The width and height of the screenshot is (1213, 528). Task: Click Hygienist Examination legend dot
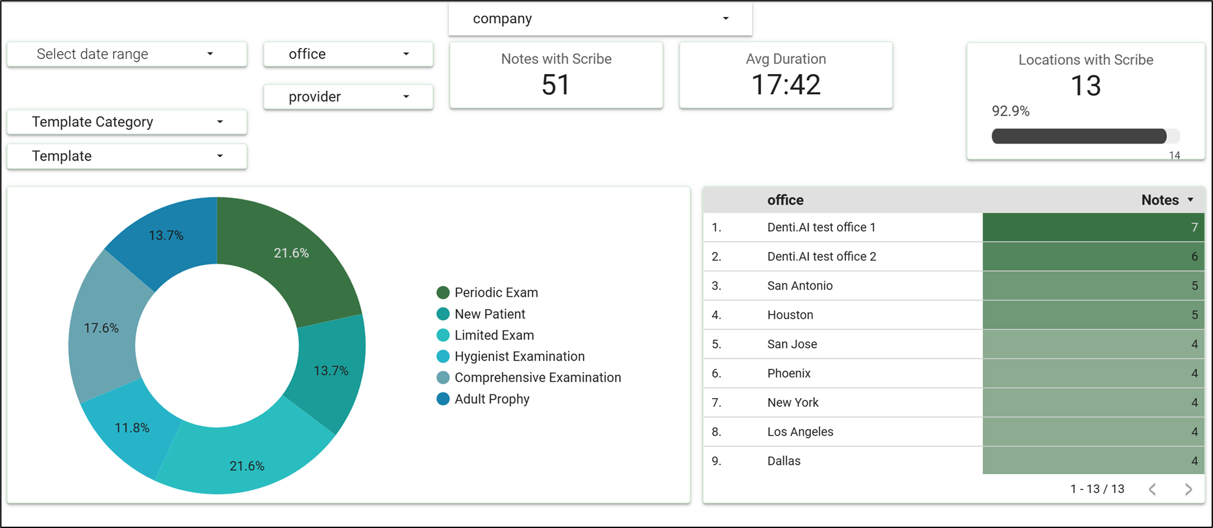[443, 357]
